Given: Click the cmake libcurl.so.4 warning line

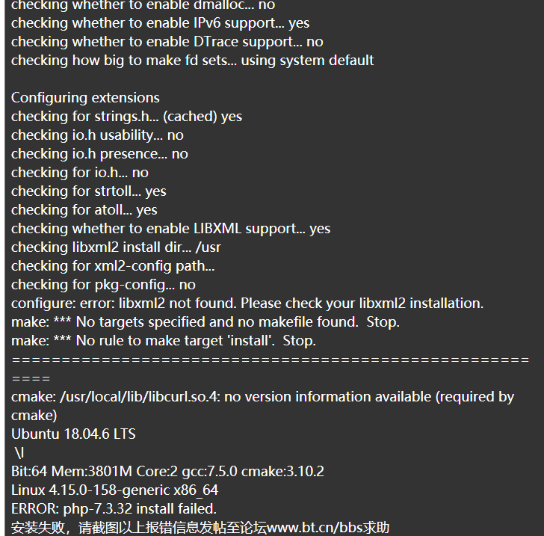Looking at the screenshot, I should 262,406.
